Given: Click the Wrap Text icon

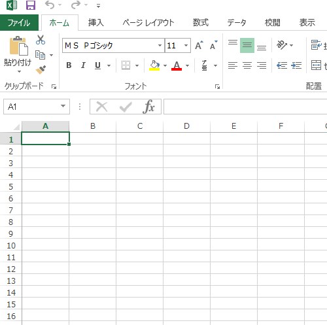Looking at the screenshot, I should [316, 45].
